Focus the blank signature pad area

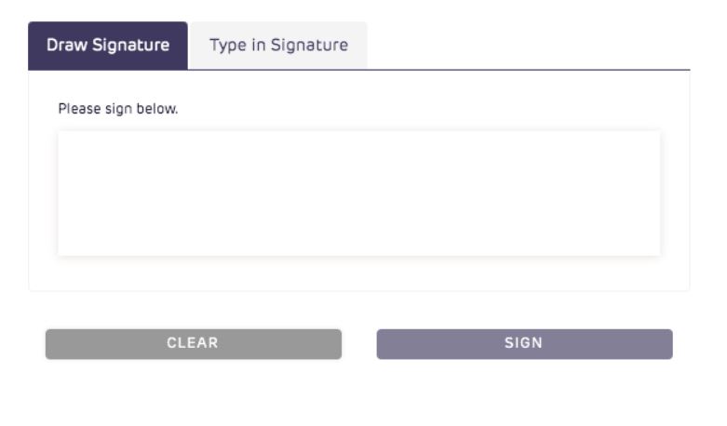point(358,193)
